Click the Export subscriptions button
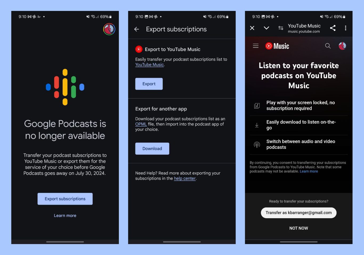 pos(65,199)
